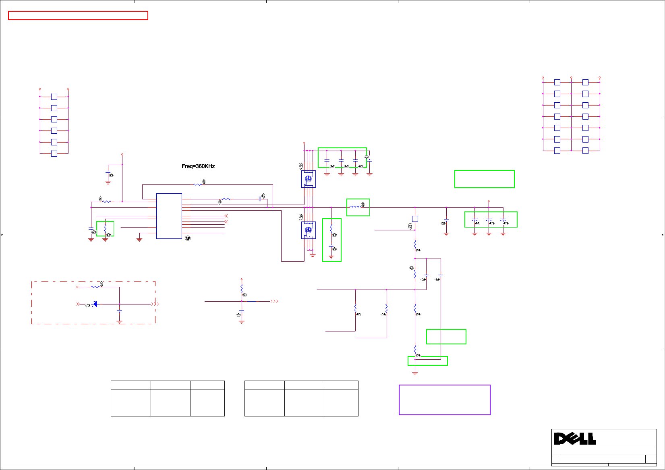Select the resistor in green box left of IC
This screenshot has height=470, width=665.
[105, 228]
